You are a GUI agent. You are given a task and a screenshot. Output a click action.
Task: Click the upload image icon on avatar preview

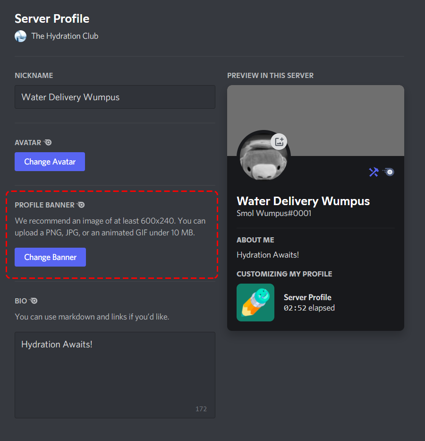(279, 141)
